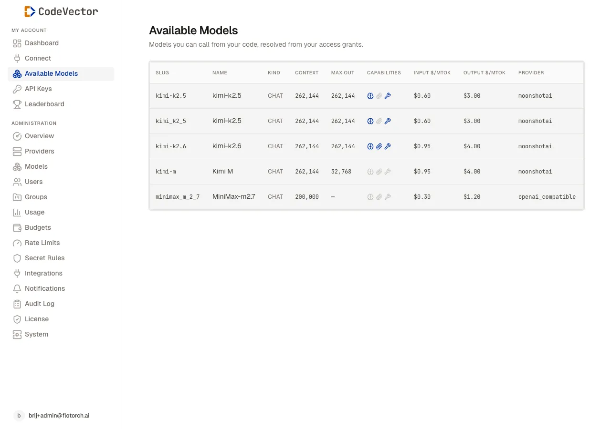Click the SLUG column header
Viewport: 611px width, 429px height.
[x=162, y=73]
